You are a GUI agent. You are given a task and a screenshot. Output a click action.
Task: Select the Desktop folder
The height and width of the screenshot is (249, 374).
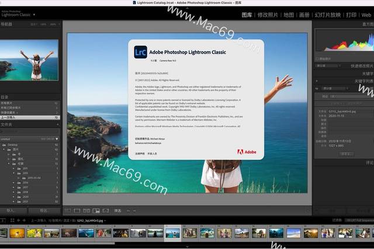click(x=13, y=145)
